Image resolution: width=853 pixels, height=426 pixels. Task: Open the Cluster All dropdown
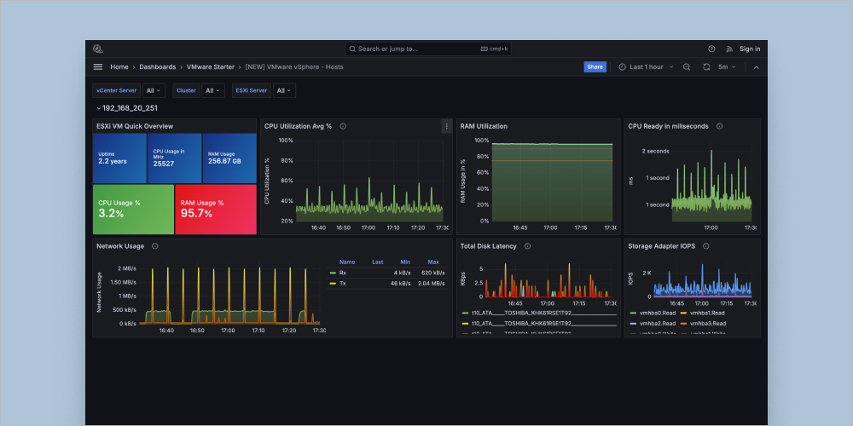tap(212, 91)
